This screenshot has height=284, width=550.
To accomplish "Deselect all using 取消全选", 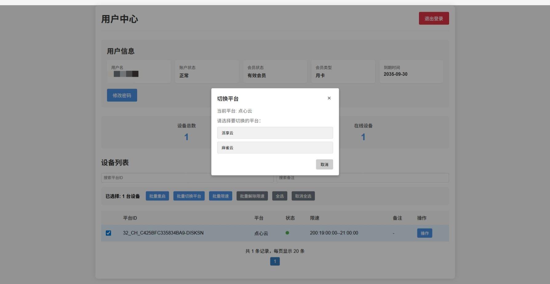I will (x=303, y=196).
